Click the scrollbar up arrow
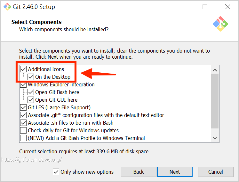This screenshot has height=182, width=239. pos(215,70)
